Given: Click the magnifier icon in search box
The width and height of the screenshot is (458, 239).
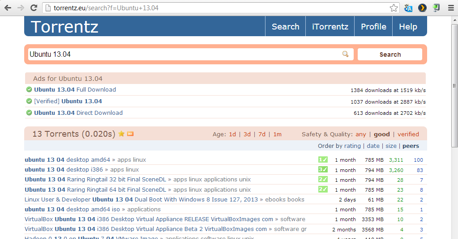Looking at the screenshot, I should click(345, 54).
